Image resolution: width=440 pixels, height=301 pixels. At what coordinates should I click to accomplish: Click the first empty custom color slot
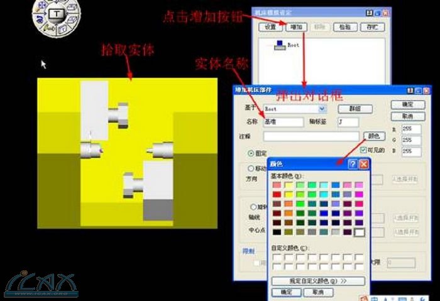(x=277, y=258)
